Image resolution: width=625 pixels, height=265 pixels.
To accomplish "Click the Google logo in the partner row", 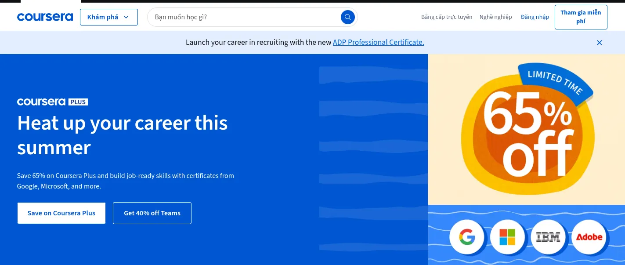I will click(467, 237).
